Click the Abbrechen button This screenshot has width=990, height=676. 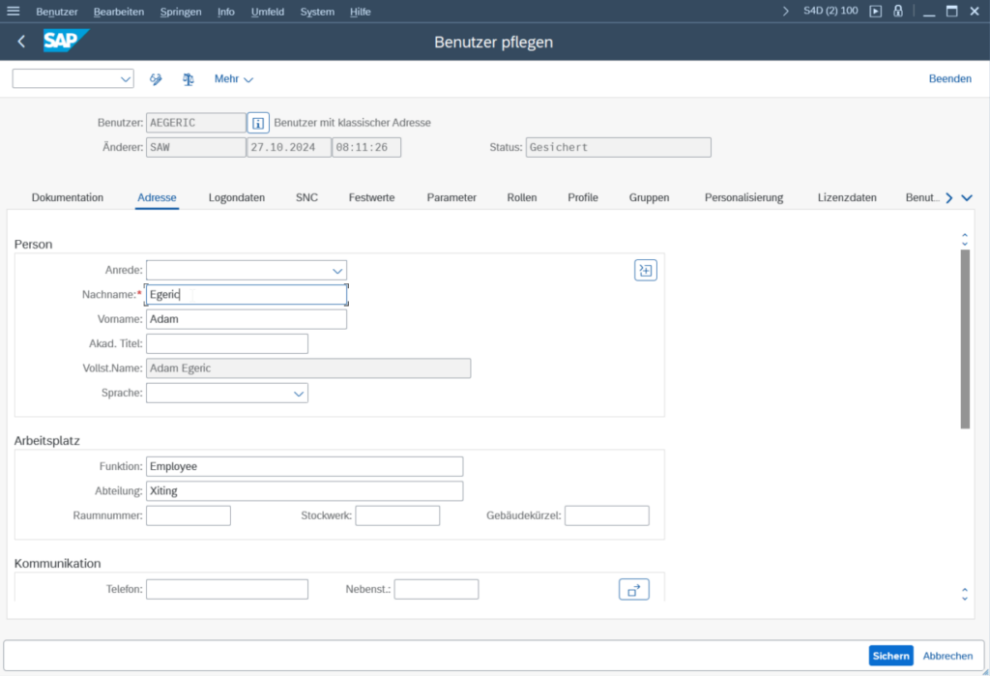[x=947, y=656]
